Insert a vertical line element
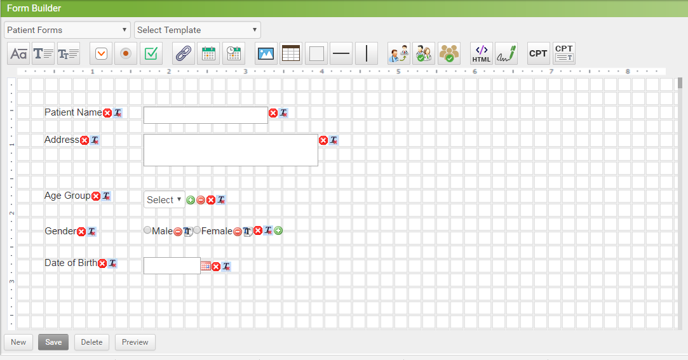 pos(367,53)
